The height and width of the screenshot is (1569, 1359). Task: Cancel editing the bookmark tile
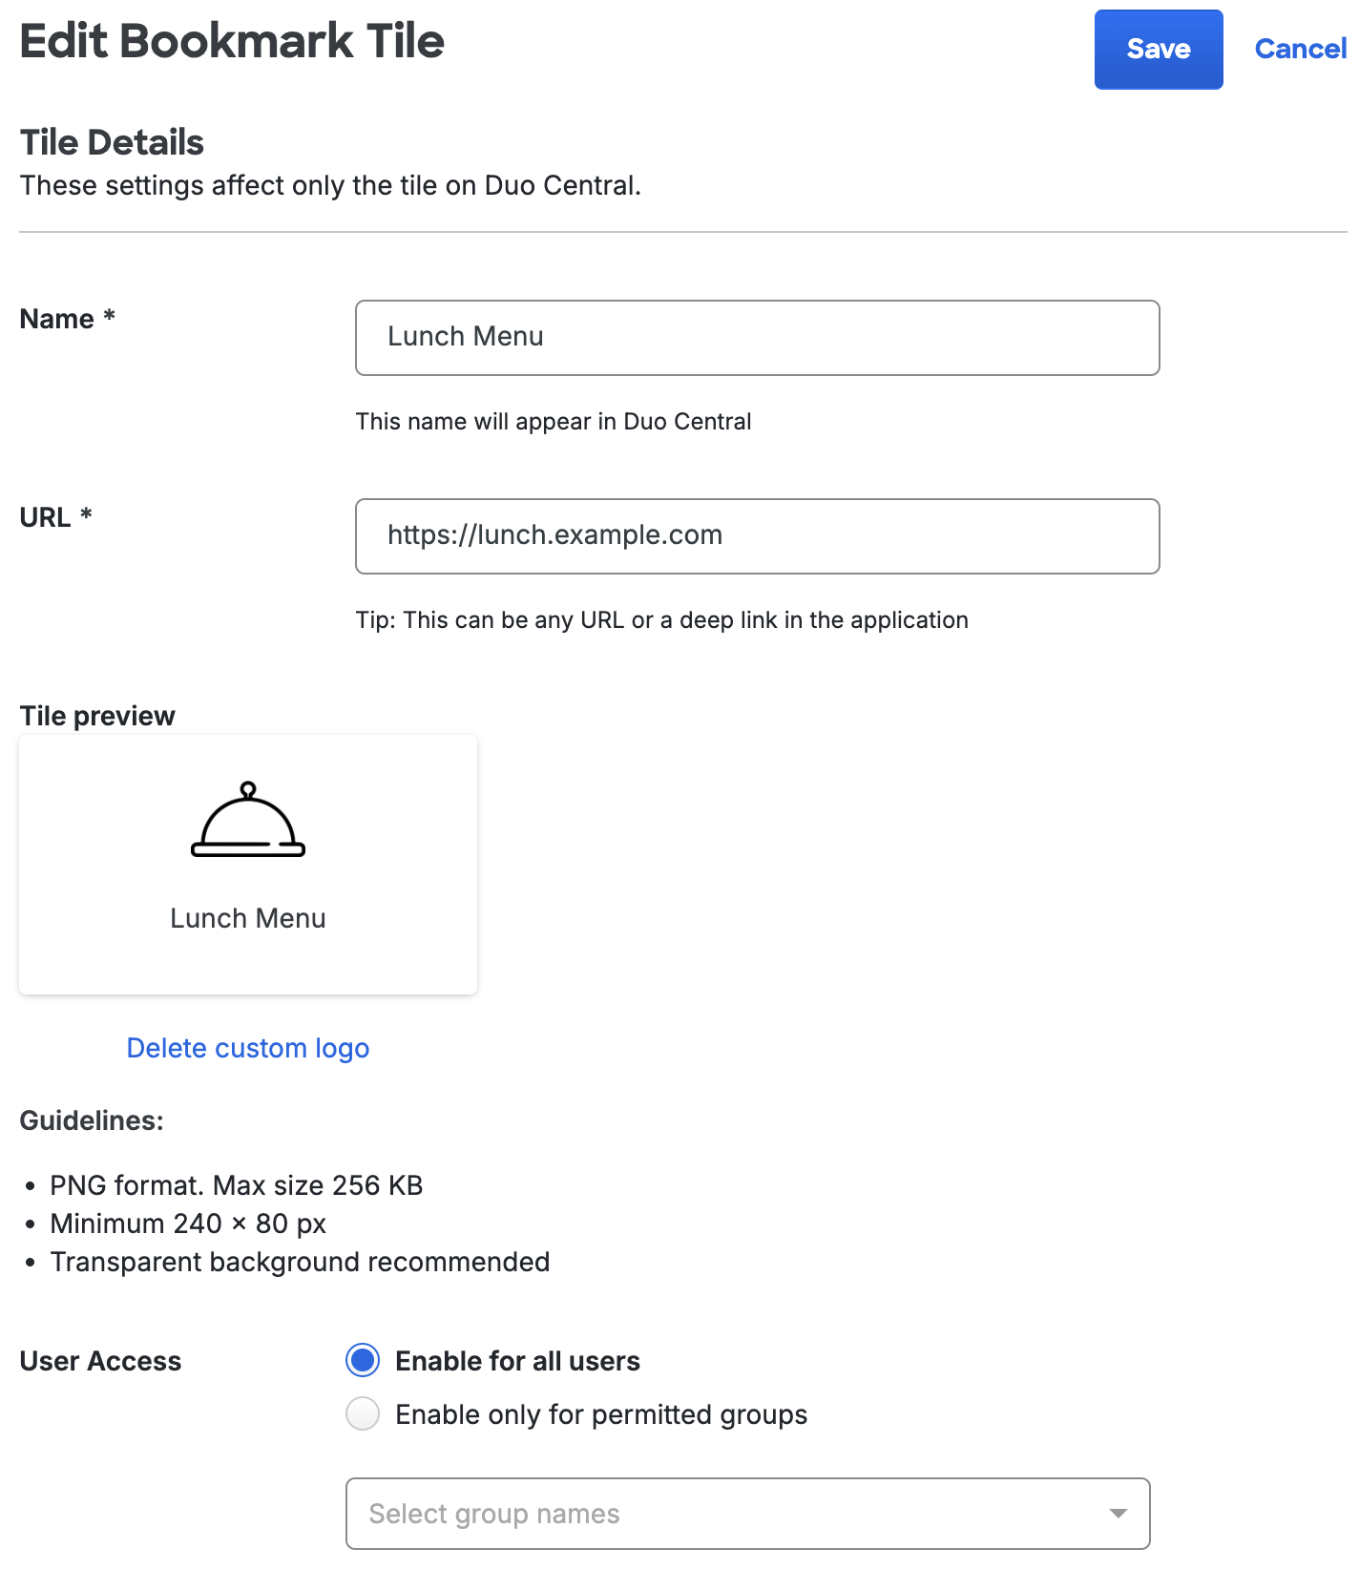1299,49
